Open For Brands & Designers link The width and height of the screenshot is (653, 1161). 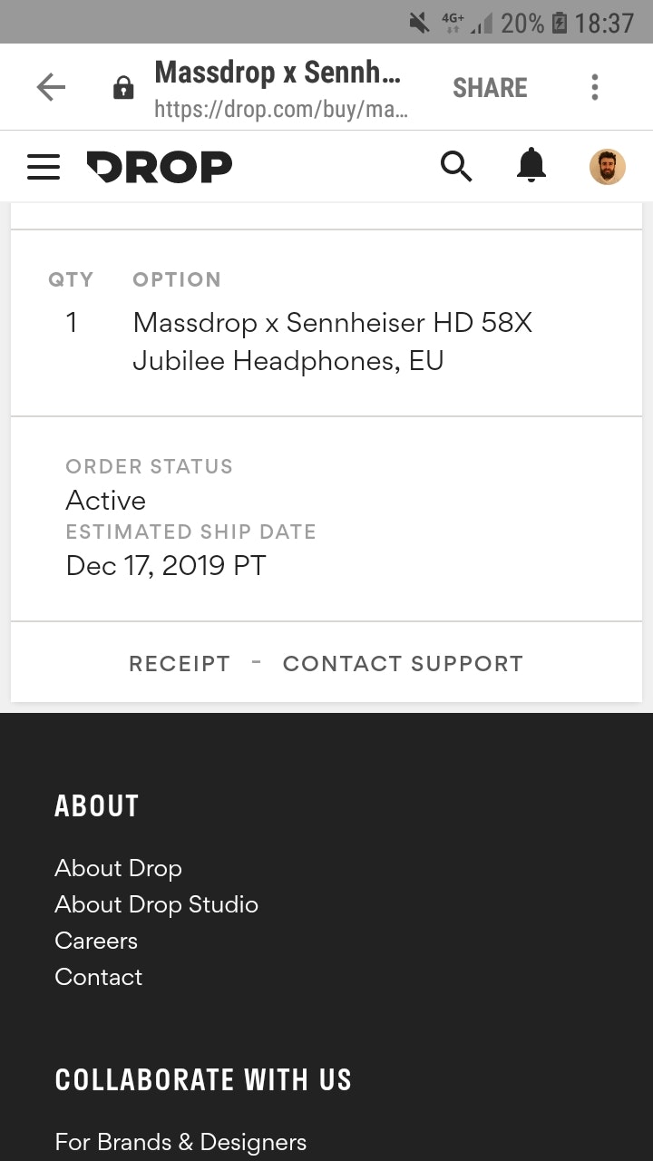(180, 1142)
